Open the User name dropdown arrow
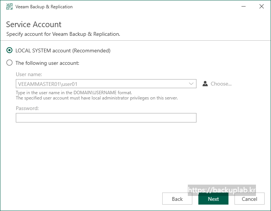Viewport: 271px width, 211px height. tap(191, 84)
